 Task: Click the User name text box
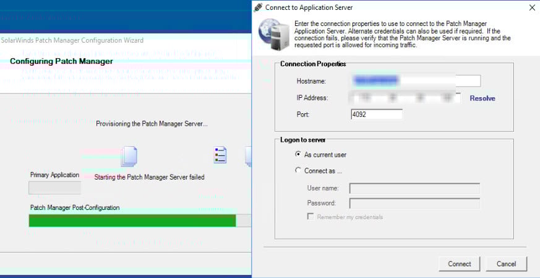pos(414,188)
